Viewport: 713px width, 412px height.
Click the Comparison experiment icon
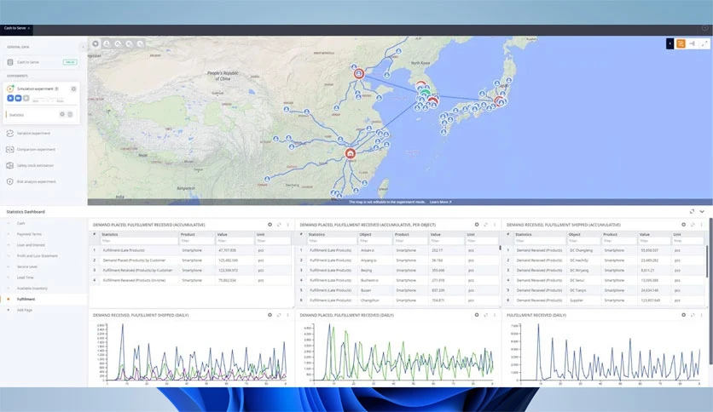point(10,149)
